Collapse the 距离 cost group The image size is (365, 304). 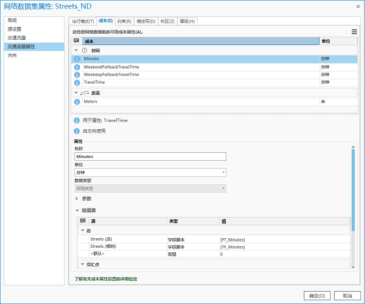pos(77,93)
